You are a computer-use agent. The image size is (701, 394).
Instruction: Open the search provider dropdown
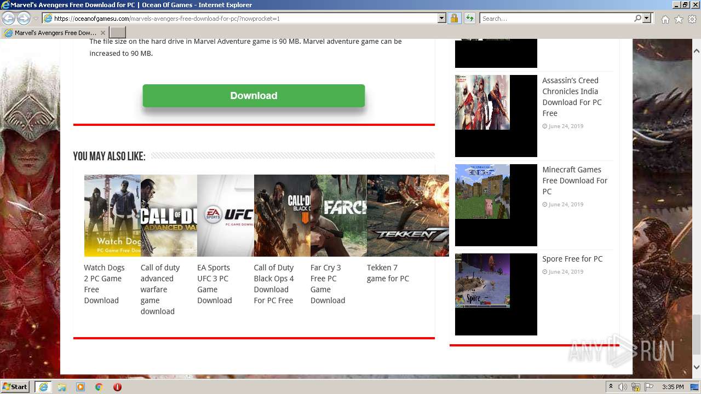647,19
